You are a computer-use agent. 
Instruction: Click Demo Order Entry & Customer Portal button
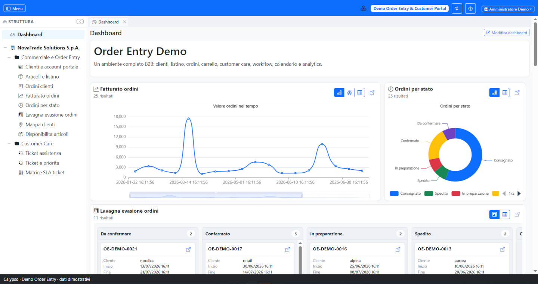409,9
